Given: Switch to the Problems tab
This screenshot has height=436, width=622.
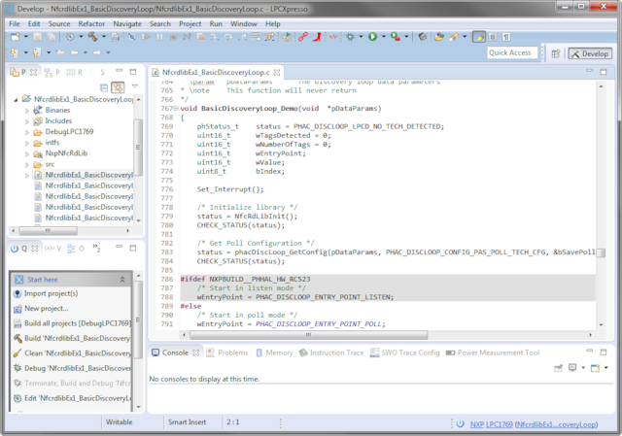Looking at the screenshot, I should pos(232,352).
